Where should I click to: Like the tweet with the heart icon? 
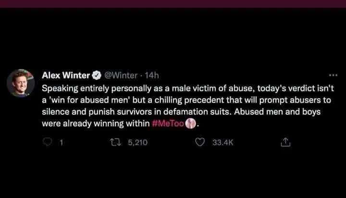202,142
